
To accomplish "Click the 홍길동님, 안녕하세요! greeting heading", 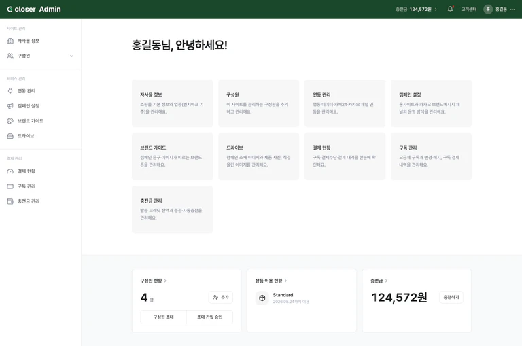I will (179, 45).
